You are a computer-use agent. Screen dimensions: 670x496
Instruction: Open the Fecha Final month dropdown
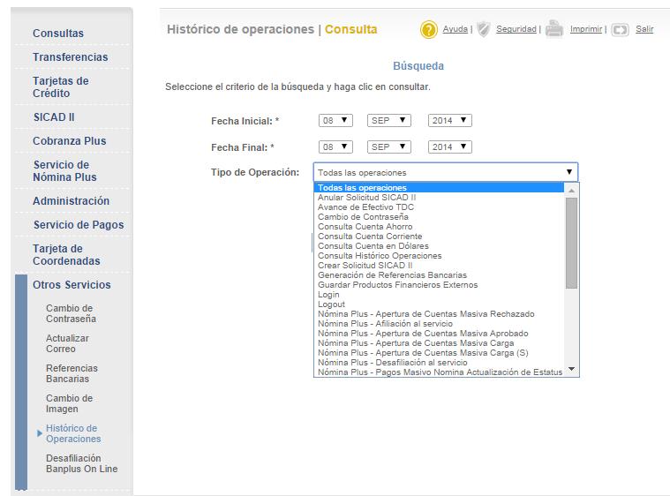tap(388, 147)
